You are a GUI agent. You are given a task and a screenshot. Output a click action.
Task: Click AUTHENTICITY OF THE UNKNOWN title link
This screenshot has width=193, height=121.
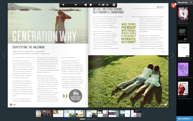pos(185,59)
